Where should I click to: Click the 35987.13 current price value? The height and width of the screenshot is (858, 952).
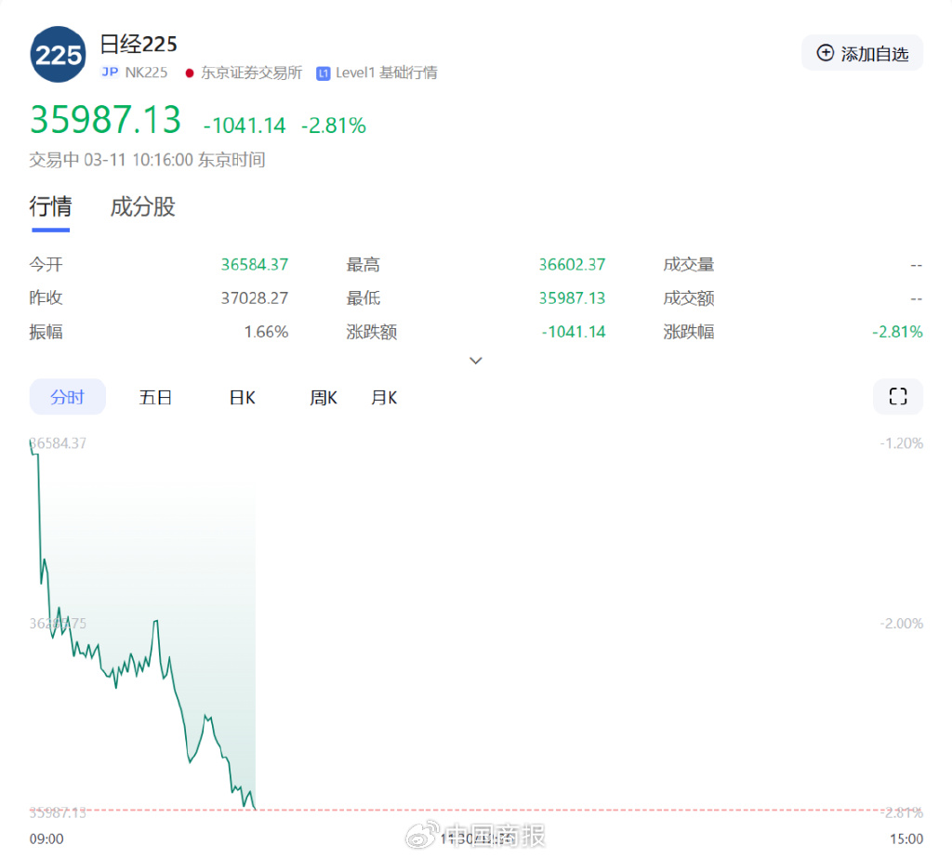point(105,122)
